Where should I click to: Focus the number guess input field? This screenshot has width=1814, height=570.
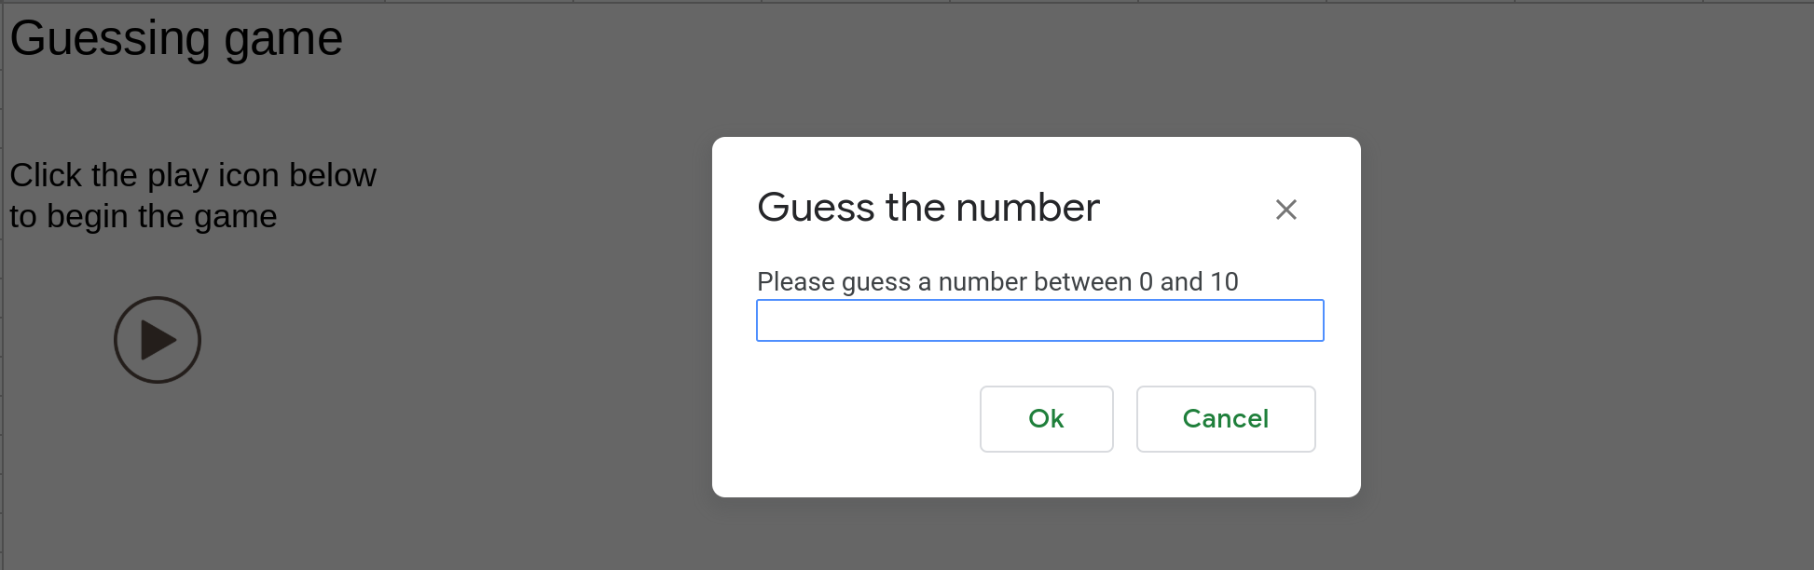pos(1040,320)
